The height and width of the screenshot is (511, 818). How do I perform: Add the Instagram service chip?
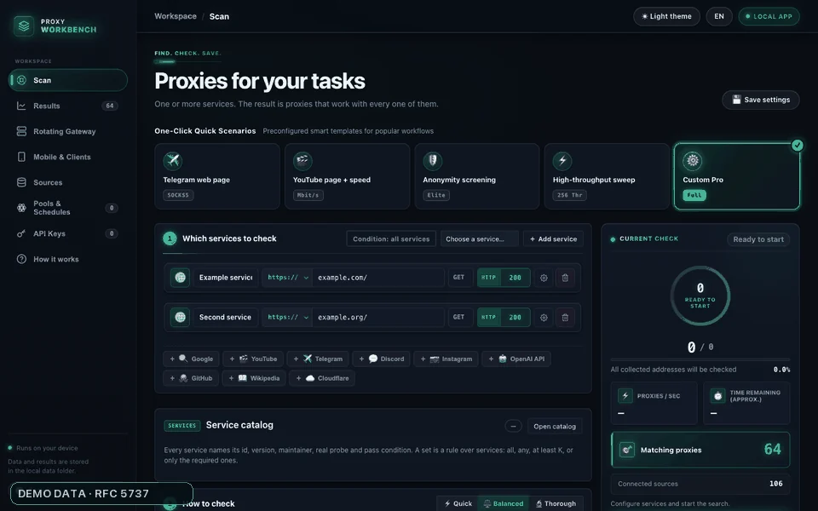[x=446, y=359]
